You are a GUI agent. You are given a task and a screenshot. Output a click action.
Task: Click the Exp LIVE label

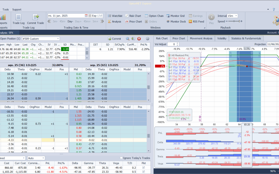(97, 16)
